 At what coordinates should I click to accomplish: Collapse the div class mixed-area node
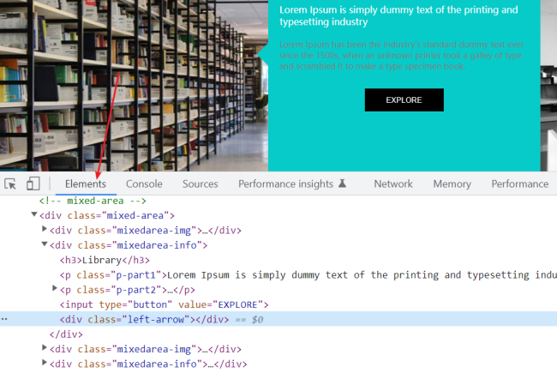point(34,214)
